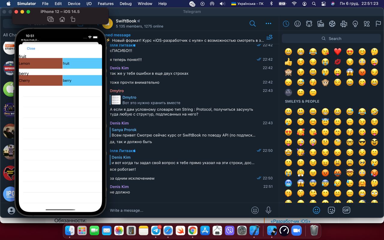
Task: Insert the kiss mark lips emoji
Action: pos(337,62)
